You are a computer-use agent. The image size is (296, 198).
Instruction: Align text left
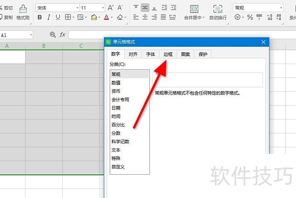pyautogui.click(x=136, y=17)
